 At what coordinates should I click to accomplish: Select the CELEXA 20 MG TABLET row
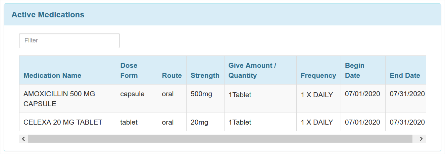coord(222,122)
